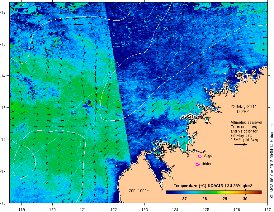This screenshot has height=212, width=274.
Task: Click the velocity scale reference arrow
Action: 241,144
